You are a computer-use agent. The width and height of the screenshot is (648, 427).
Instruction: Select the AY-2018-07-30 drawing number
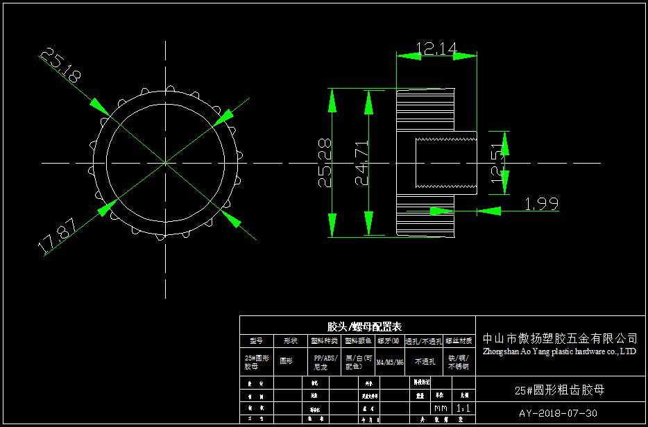[558, 413]
